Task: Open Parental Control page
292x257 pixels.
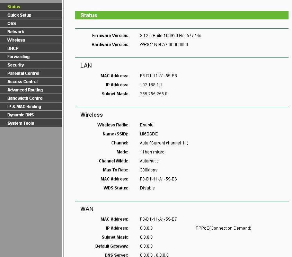Action: pos(23,73)
